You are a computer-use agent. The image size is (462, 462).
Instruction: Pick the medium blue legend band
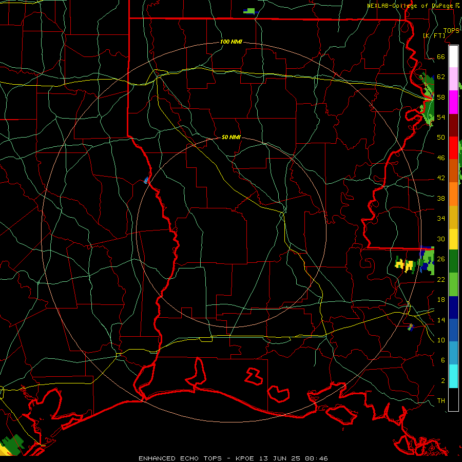453,330
